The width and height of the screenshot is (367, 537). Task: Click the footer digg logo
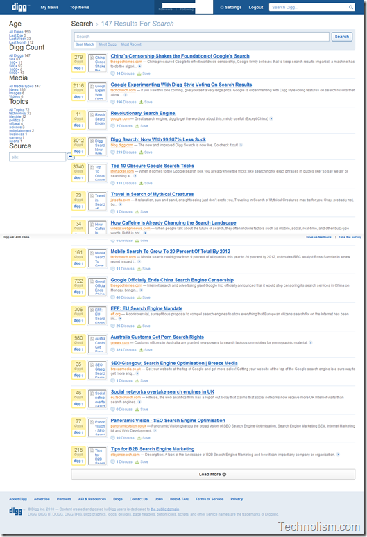[x=15, y=511]
